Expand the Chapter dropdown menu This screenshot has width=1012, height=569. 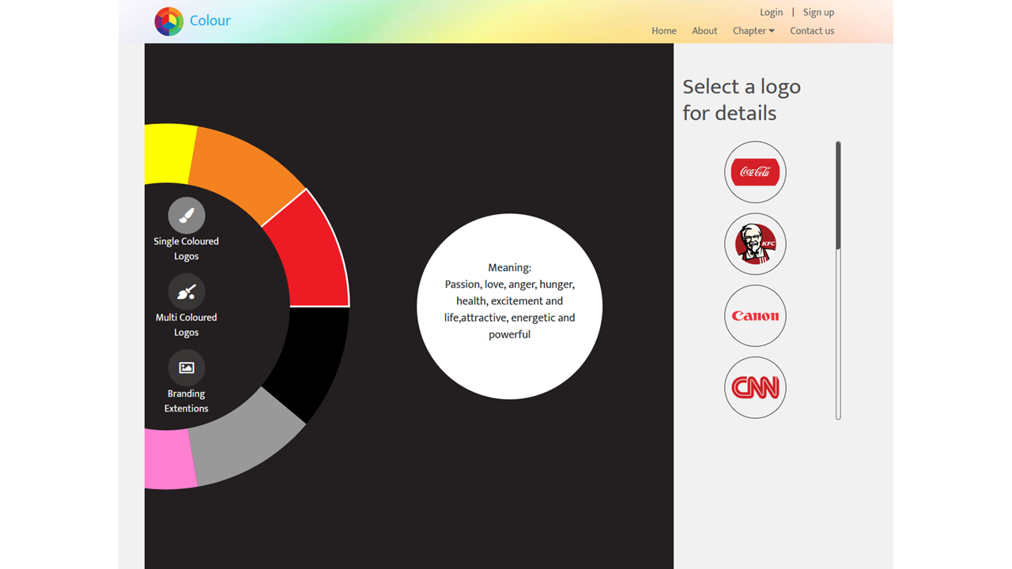(753, 31)
